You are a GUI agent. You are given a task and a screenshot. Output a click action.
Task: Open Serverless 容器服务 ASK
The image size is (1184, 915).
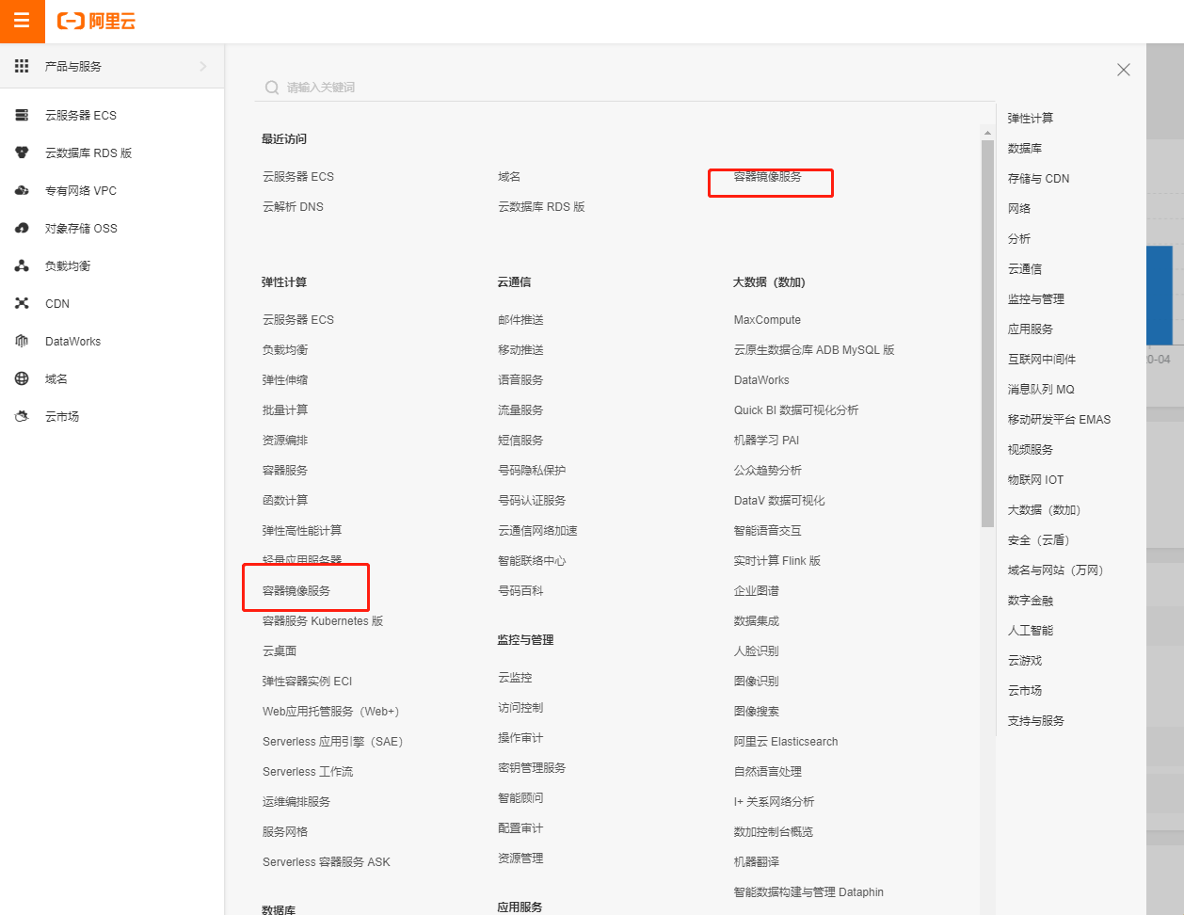(x=326, y=861)
